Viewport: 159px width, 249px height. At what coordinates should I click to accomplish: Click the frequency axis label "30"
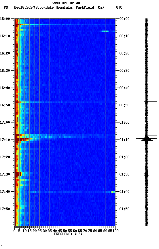click(45, 231)
